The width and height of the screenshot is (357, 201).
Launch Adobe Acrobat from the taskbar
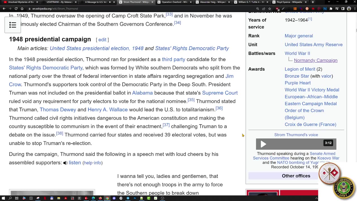click(x=66, y=198)
